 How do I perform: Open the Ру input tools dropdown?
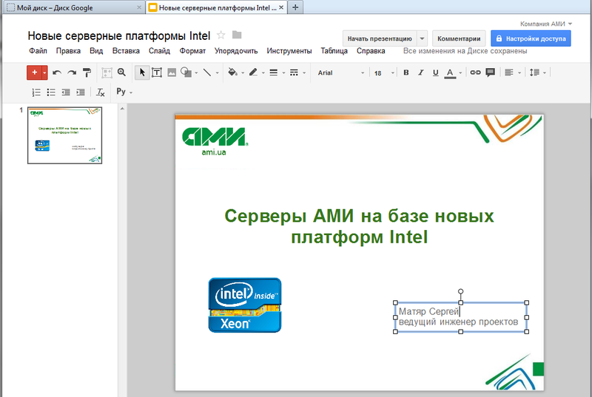coord(124,92)
